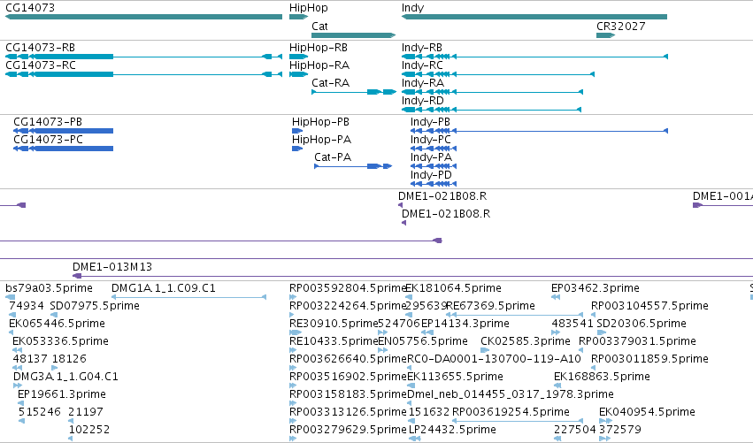753x443 pixels.
Task: Click the EN05756.5prime label
Action: pyautogui.click(x=423, y=341)
